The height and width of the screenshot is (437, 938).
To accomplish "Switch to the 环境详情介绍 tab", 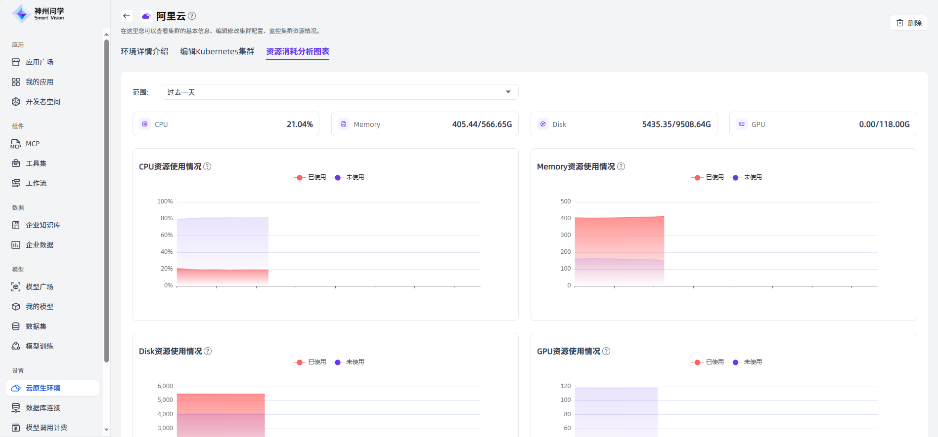I will [144, 51].
